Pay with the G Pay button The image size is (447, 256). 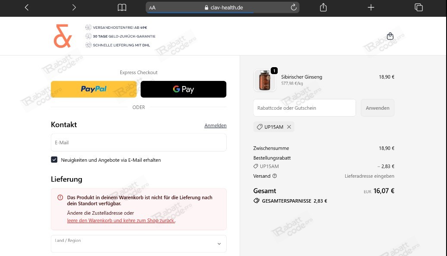(183, 89)
